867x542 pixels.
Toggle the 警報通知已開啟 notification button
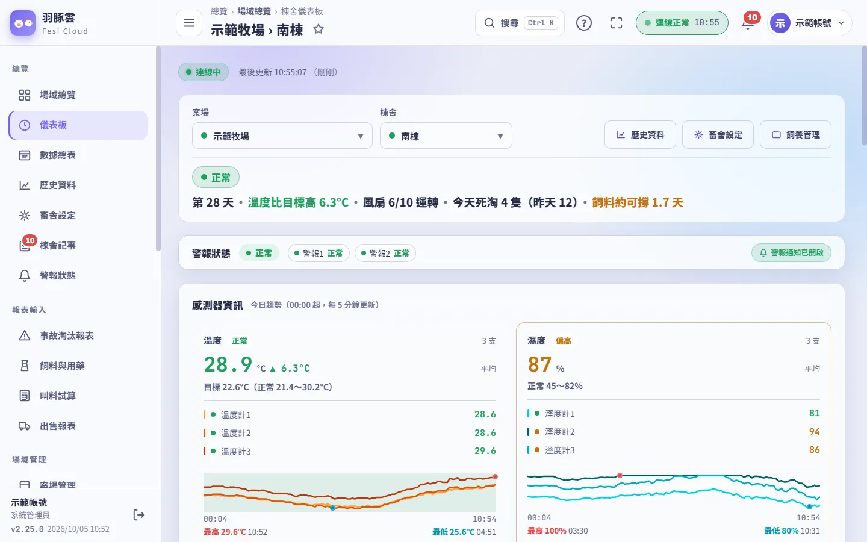(791, 253)
